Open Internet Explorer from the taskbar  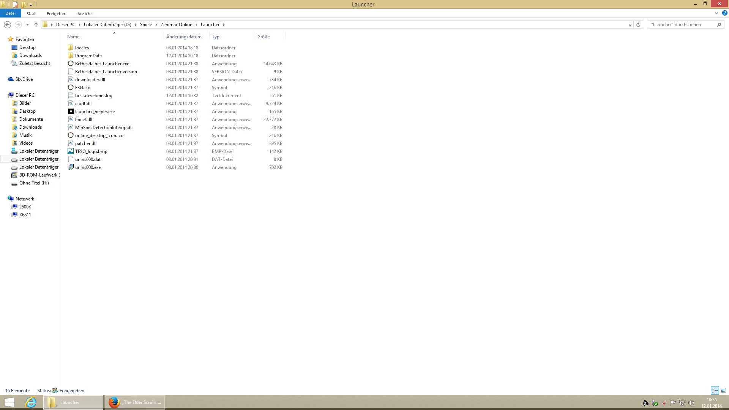(x=31, y=402)
